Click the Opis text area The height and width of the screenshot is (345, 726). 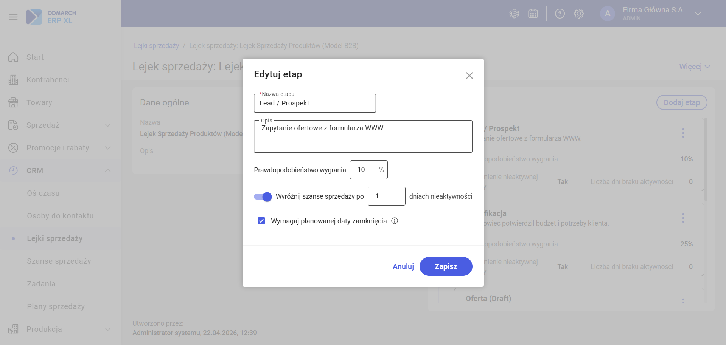coord(363,136)
